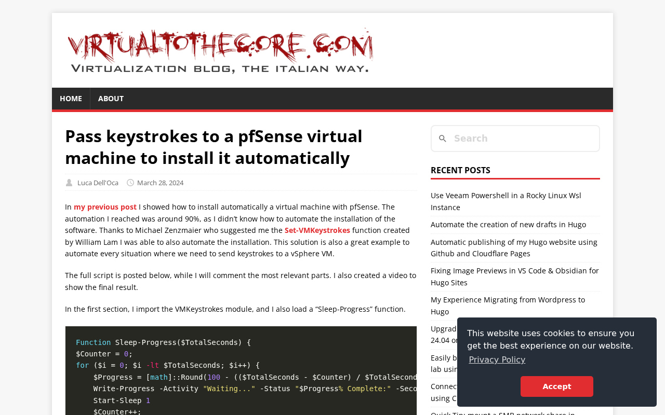Viewport: 665px width, 415px height.
Task: Click inside the Search input field
Action: point(520,138)
